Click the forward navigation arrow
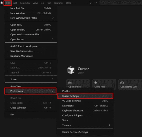This screenshot has width=142, height=137. 95,3
